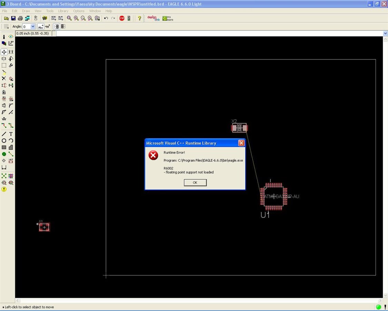Expand the command history dropdown arrow
The image size is (388, 311).
click(x=385, y=34)
